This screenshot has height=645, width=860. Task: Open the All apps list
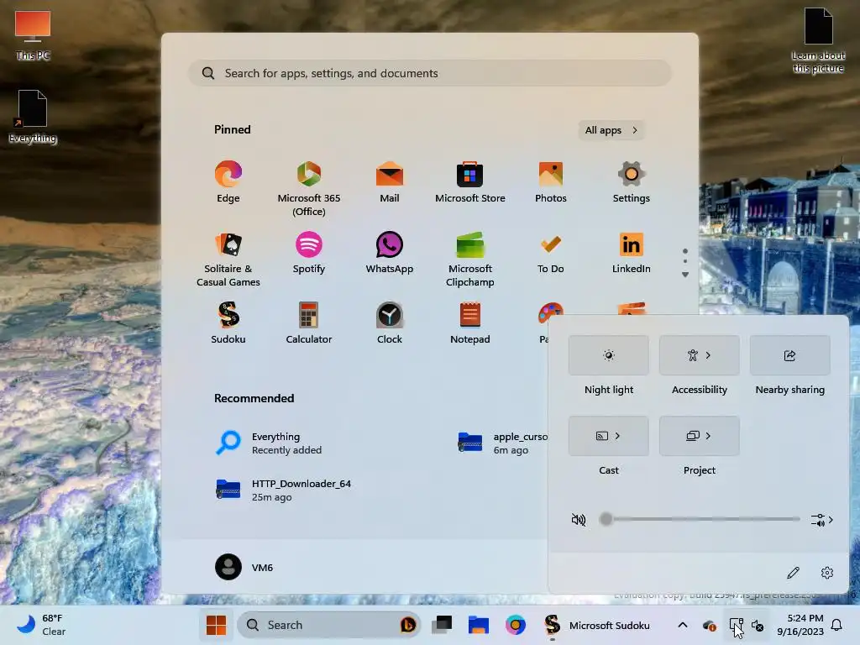(611, 130)
